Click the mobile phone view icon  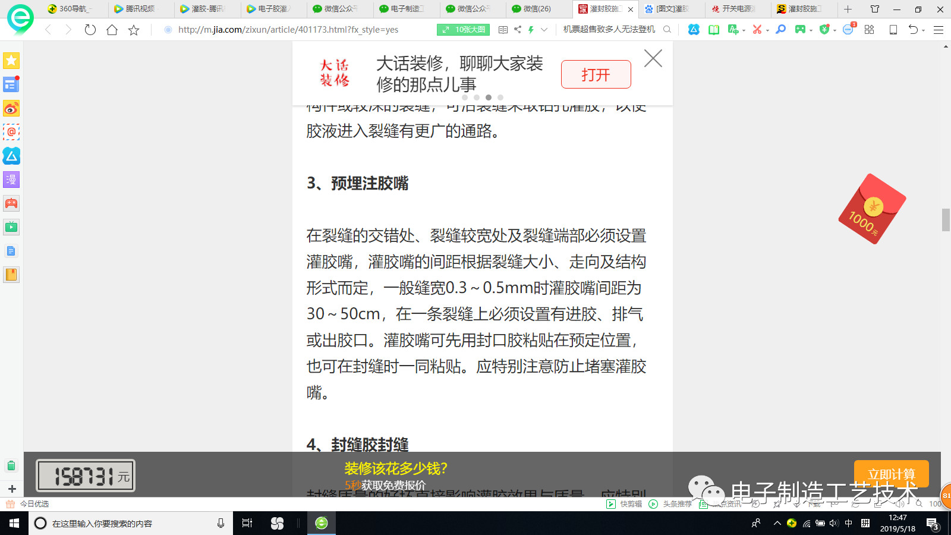[x=893, y=30]
